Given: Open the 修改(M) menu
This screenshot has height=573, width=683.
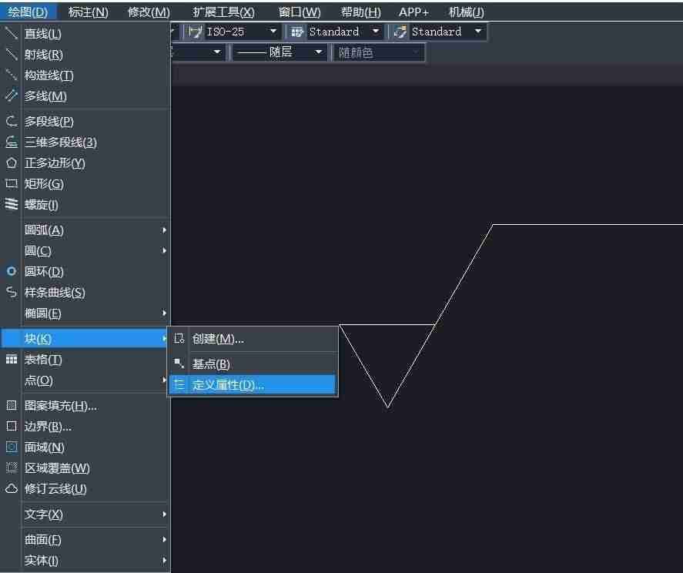Looking at the screenshot, I should pyautogui.click(x=149, y=12).
